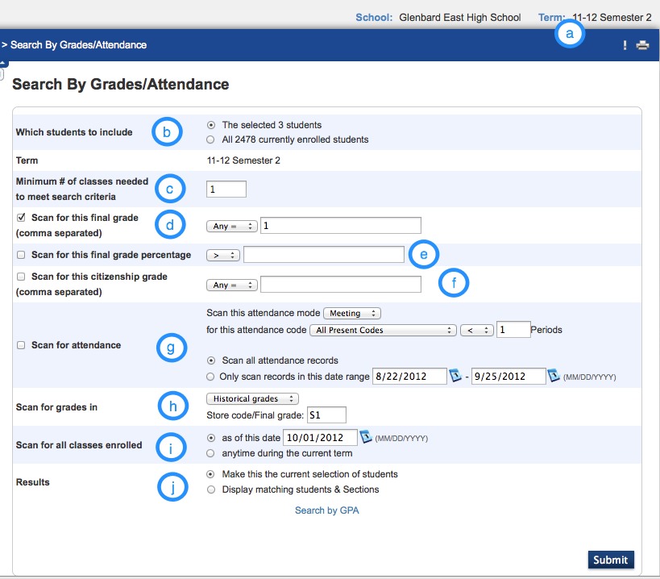Image resolution: width=660 pixels, height=579 pixels.
Task: Enable scan for final grade percentage
Action: tap(21, 255)
